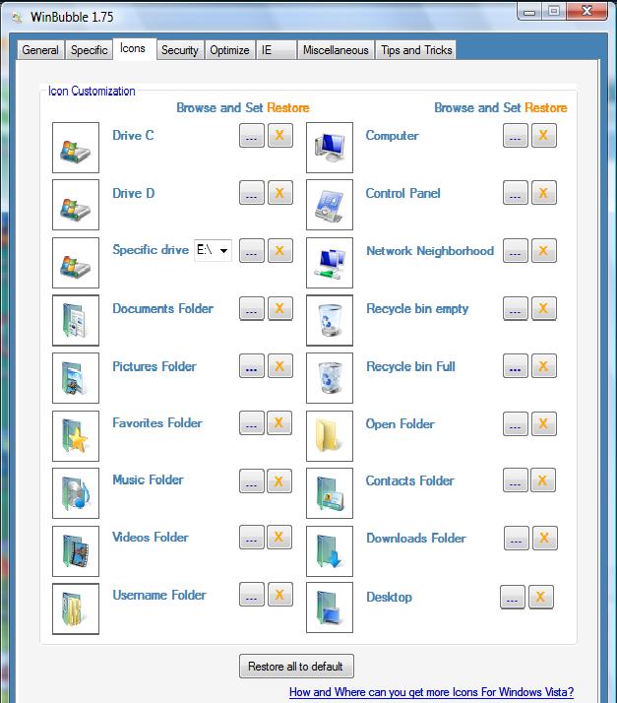617x703 pixels.
Task: Browse for Documents Folder icon
Action: coord(251,308)
